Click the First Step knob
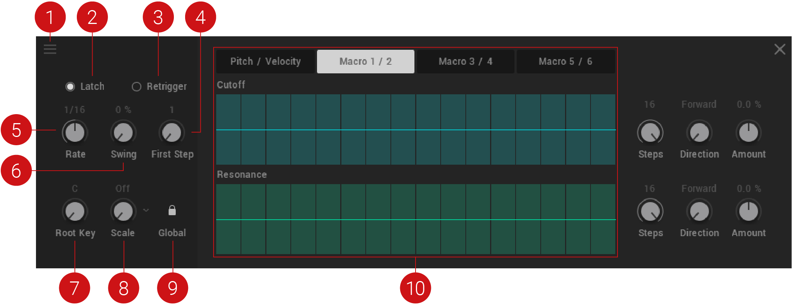794x305 pixels. (x=172, y=132)
